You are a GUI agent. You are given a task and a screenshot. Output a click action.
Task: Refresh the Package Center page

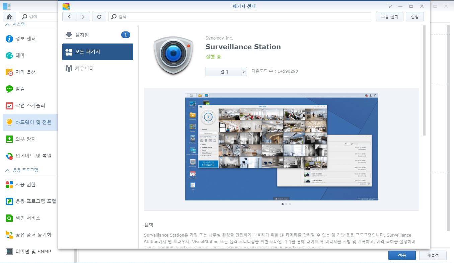pyautogui.click(x=99, y=17)
